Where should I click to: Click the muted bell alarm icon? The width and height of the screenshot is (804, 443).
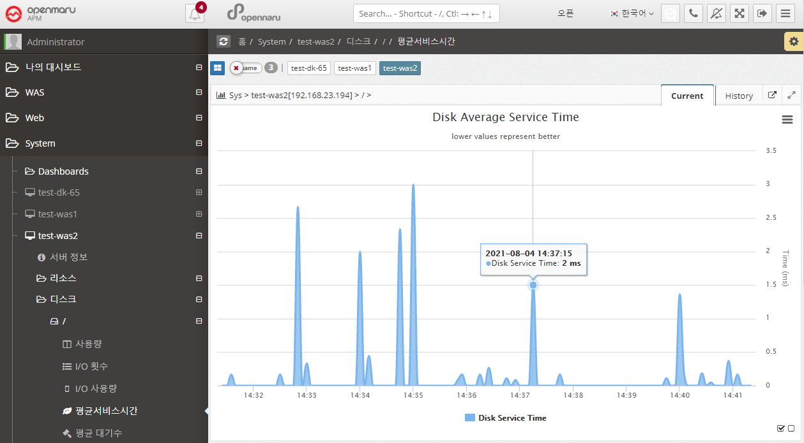(x=717, y=13)
